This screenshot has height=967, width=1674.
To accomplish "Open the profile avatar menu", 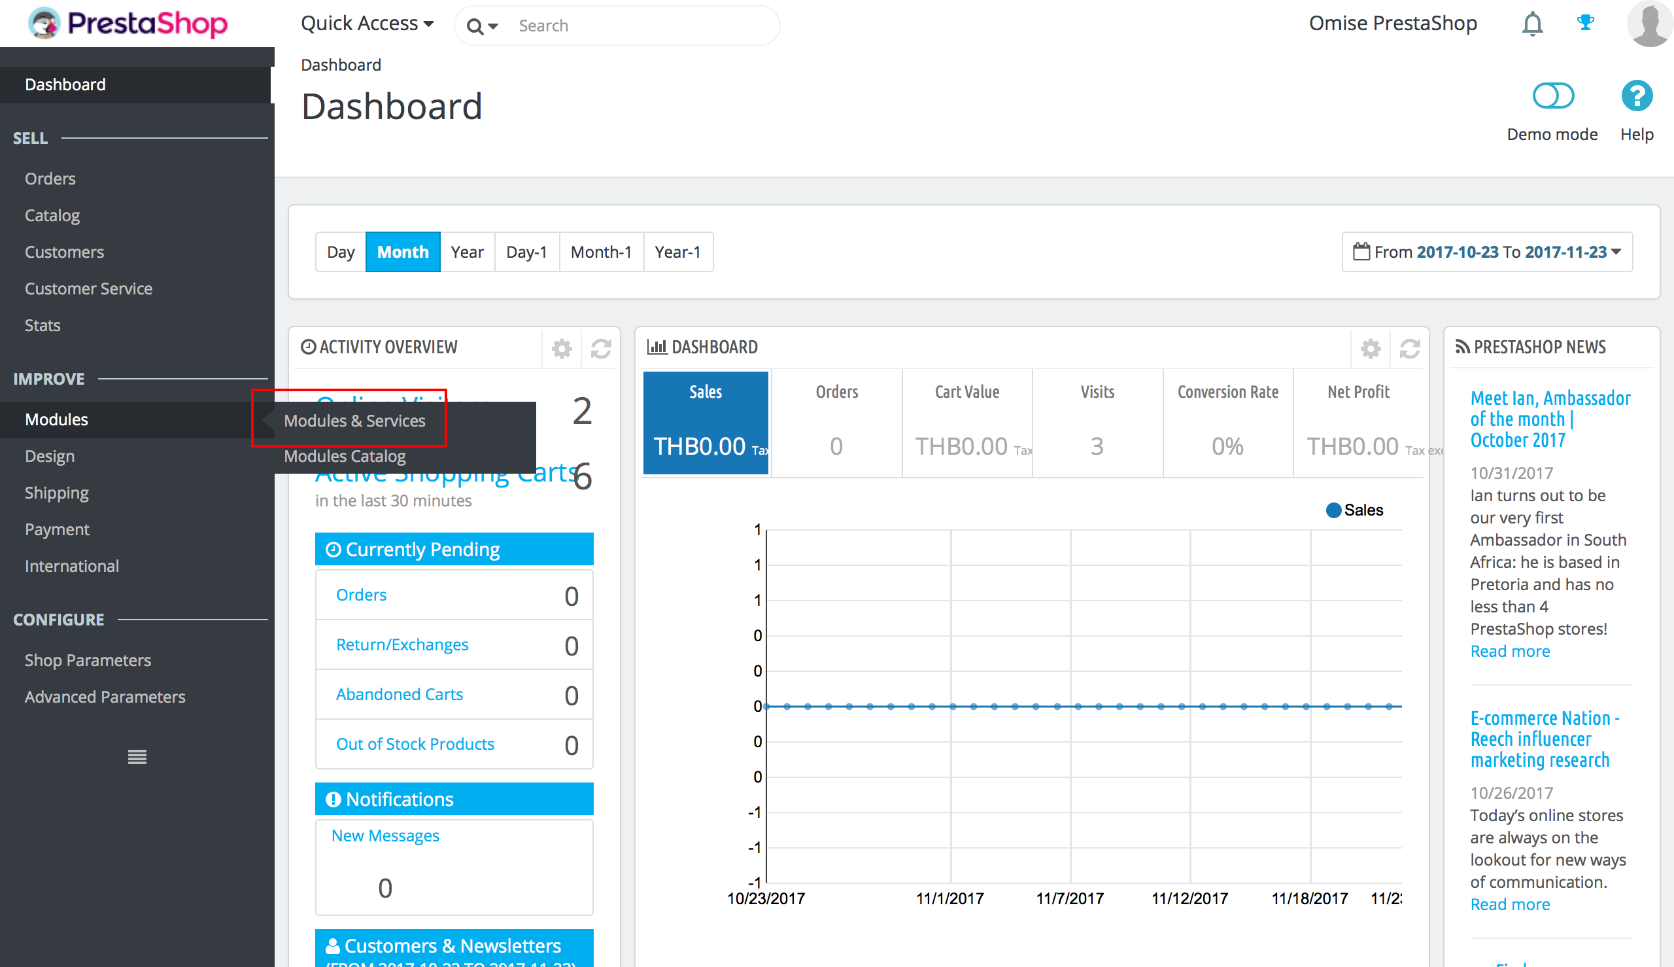I will click(x=1648, y=24).
